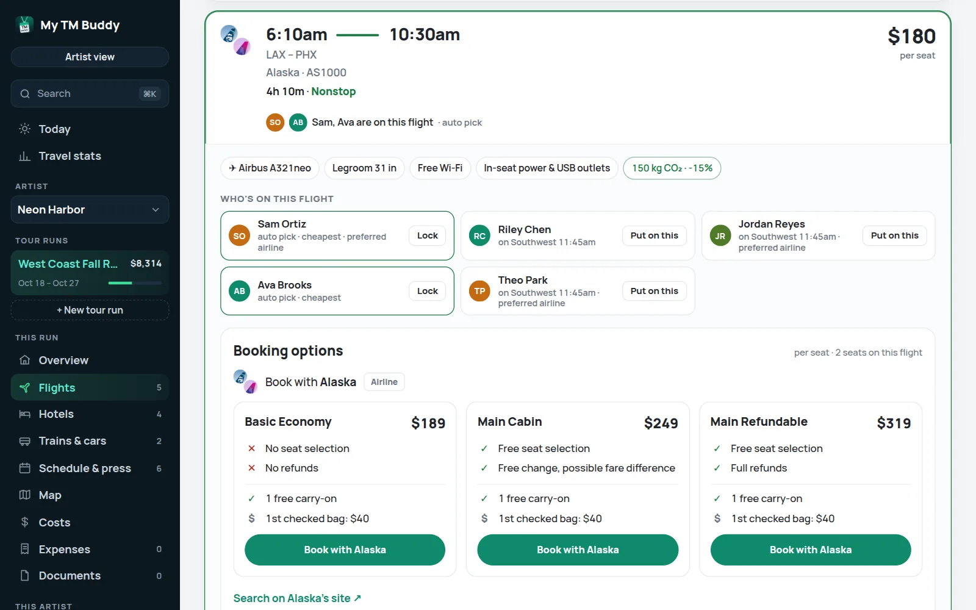Image resolution: width=976 pixels, height=610 pixels.
Task: Click West Coast Fall run progress bar
Action: click(135, 283)
